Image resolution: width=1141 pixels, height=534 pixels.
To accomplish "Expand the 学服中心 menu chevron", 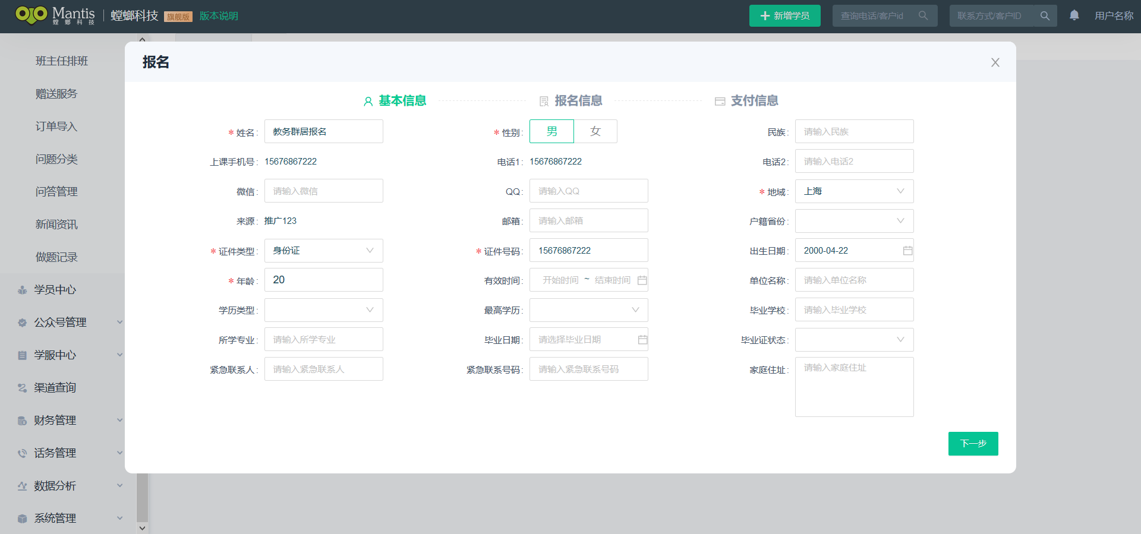I will (119, 355).
